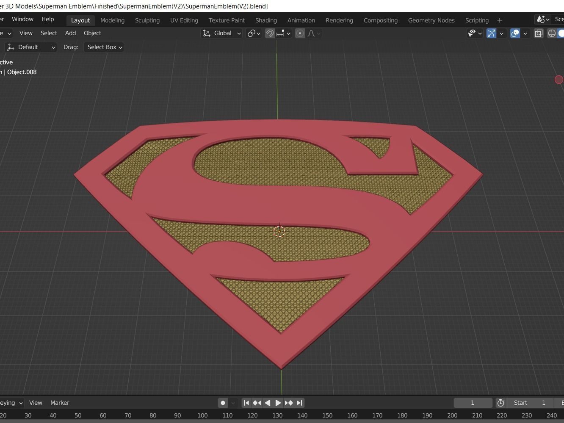This screenshot has height=423, width=564.
Task: Switch to the Geometry Nodes workspace tab
Action: pyautogui.click(x=431, y=20)
